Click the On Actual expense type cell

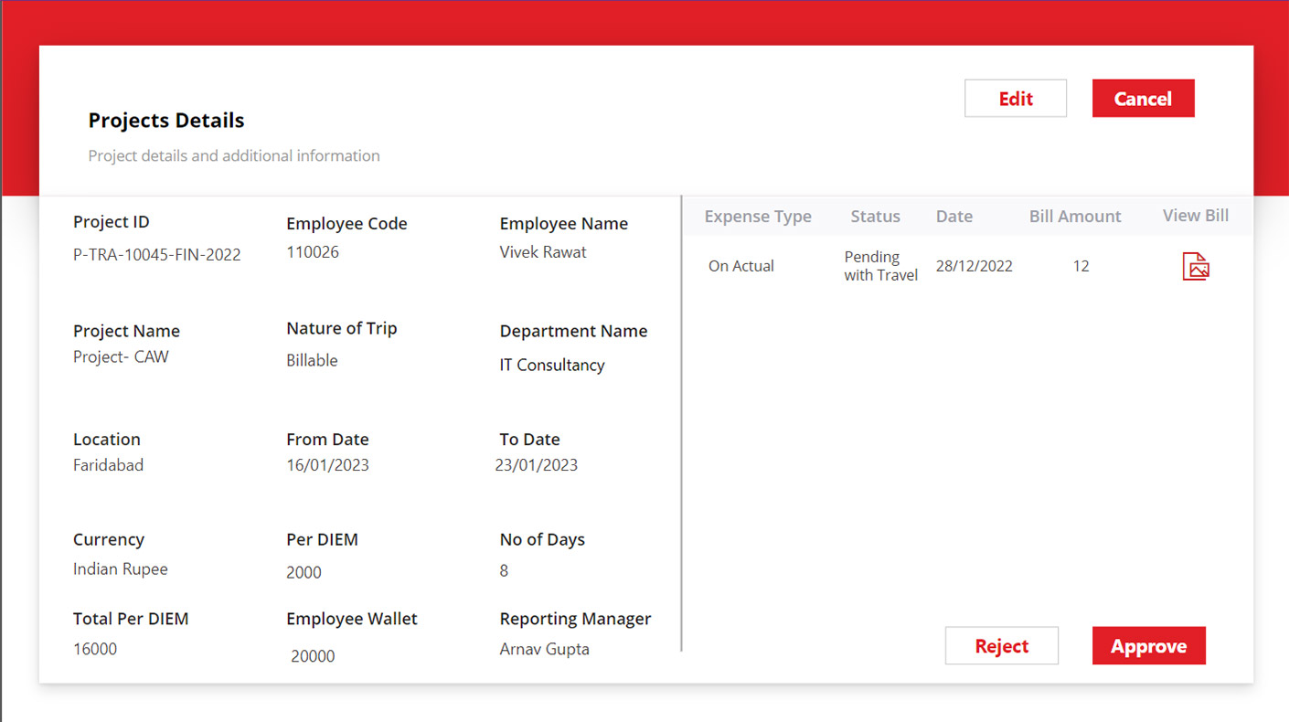tap(741, 266)
